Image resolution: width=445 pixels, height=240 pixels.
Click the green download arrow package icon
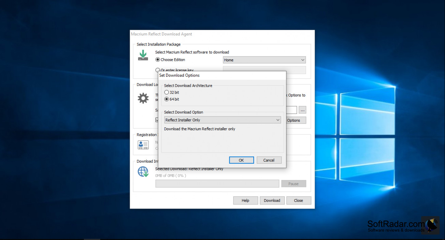click(x=143, y=55)
